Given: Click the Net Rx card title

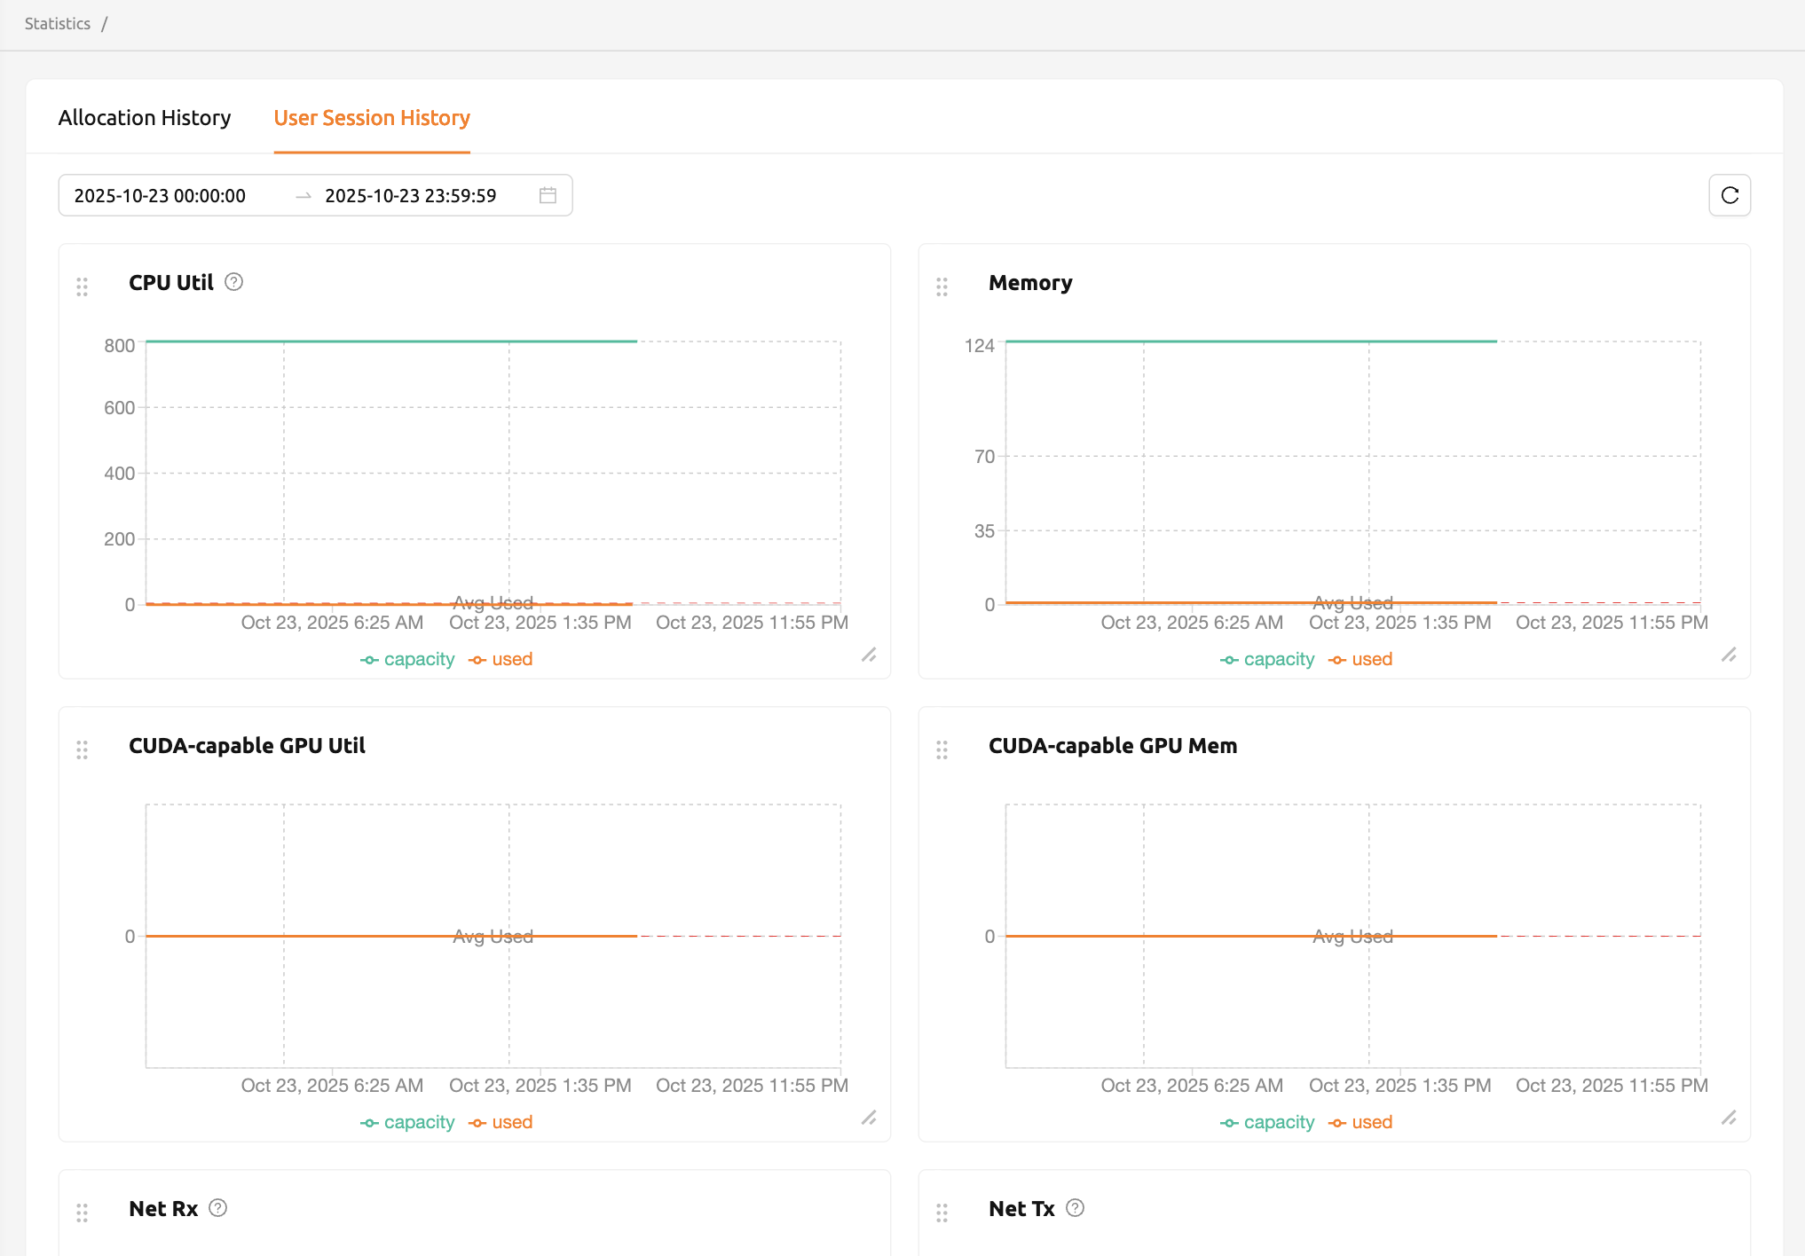Looking at the screenshot, I should click(163, 1209).
